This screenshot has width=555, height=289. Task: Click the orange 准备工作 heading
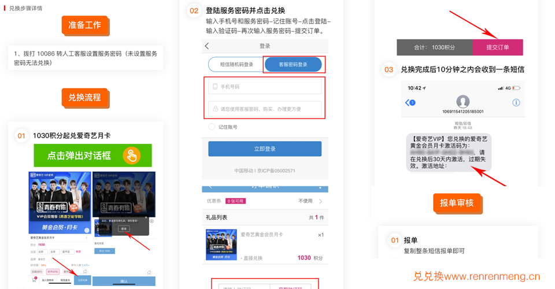click(x=84, y=25)
